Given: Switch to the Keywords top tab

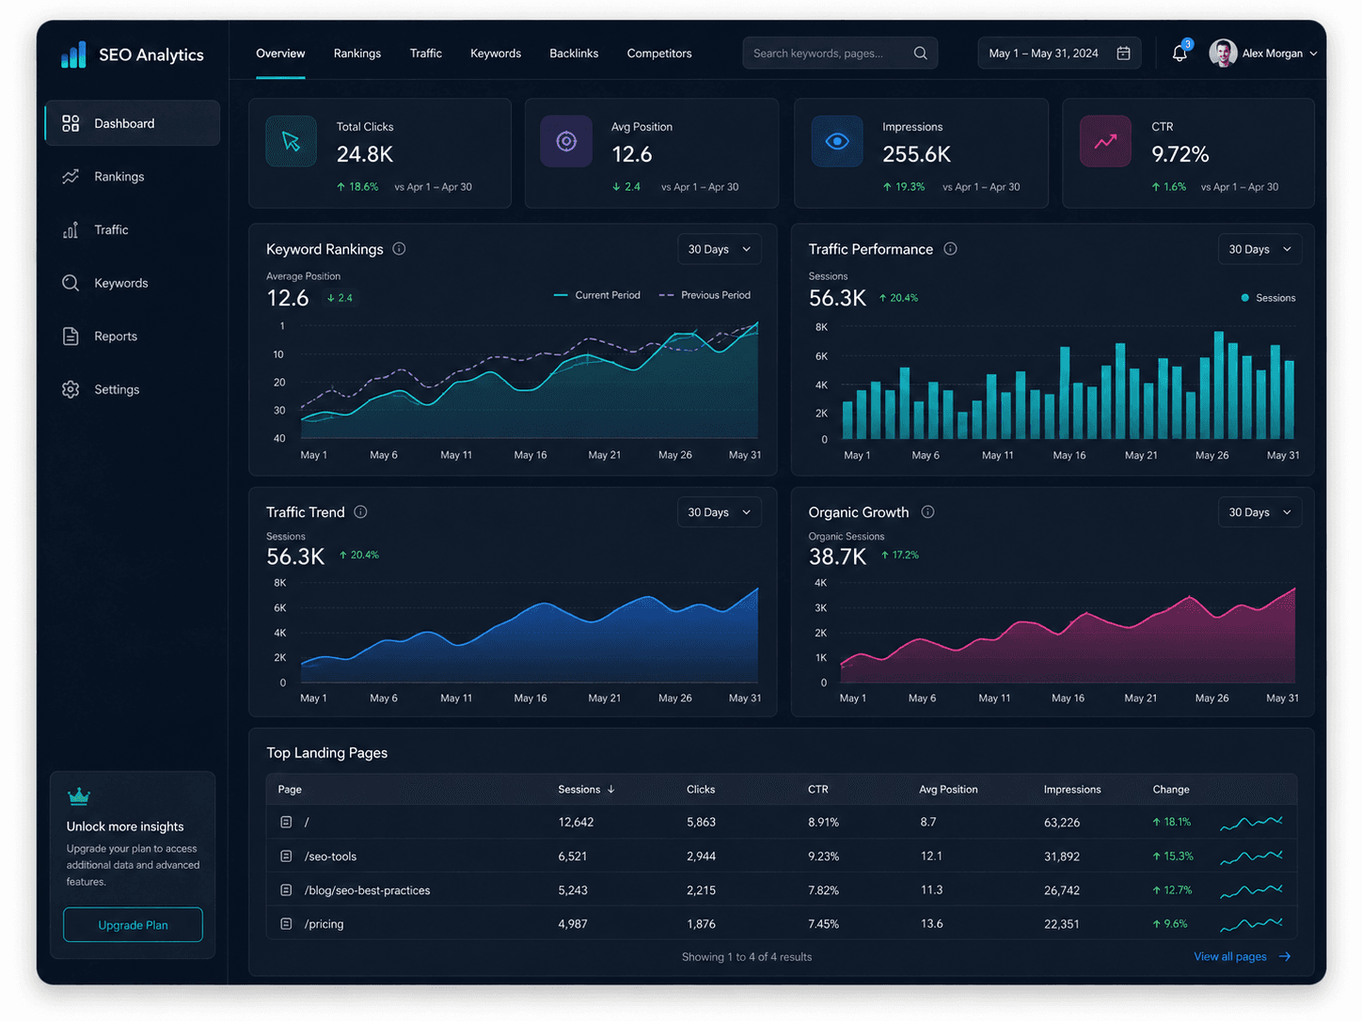Looking at the screenshot, I should click(496, 54).
